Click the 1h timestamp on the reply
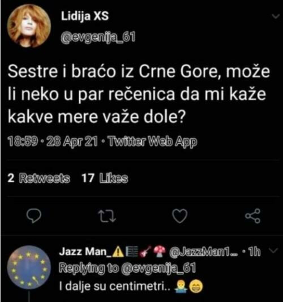The width and height of the screenshot is (283, 302). (255, 252)
